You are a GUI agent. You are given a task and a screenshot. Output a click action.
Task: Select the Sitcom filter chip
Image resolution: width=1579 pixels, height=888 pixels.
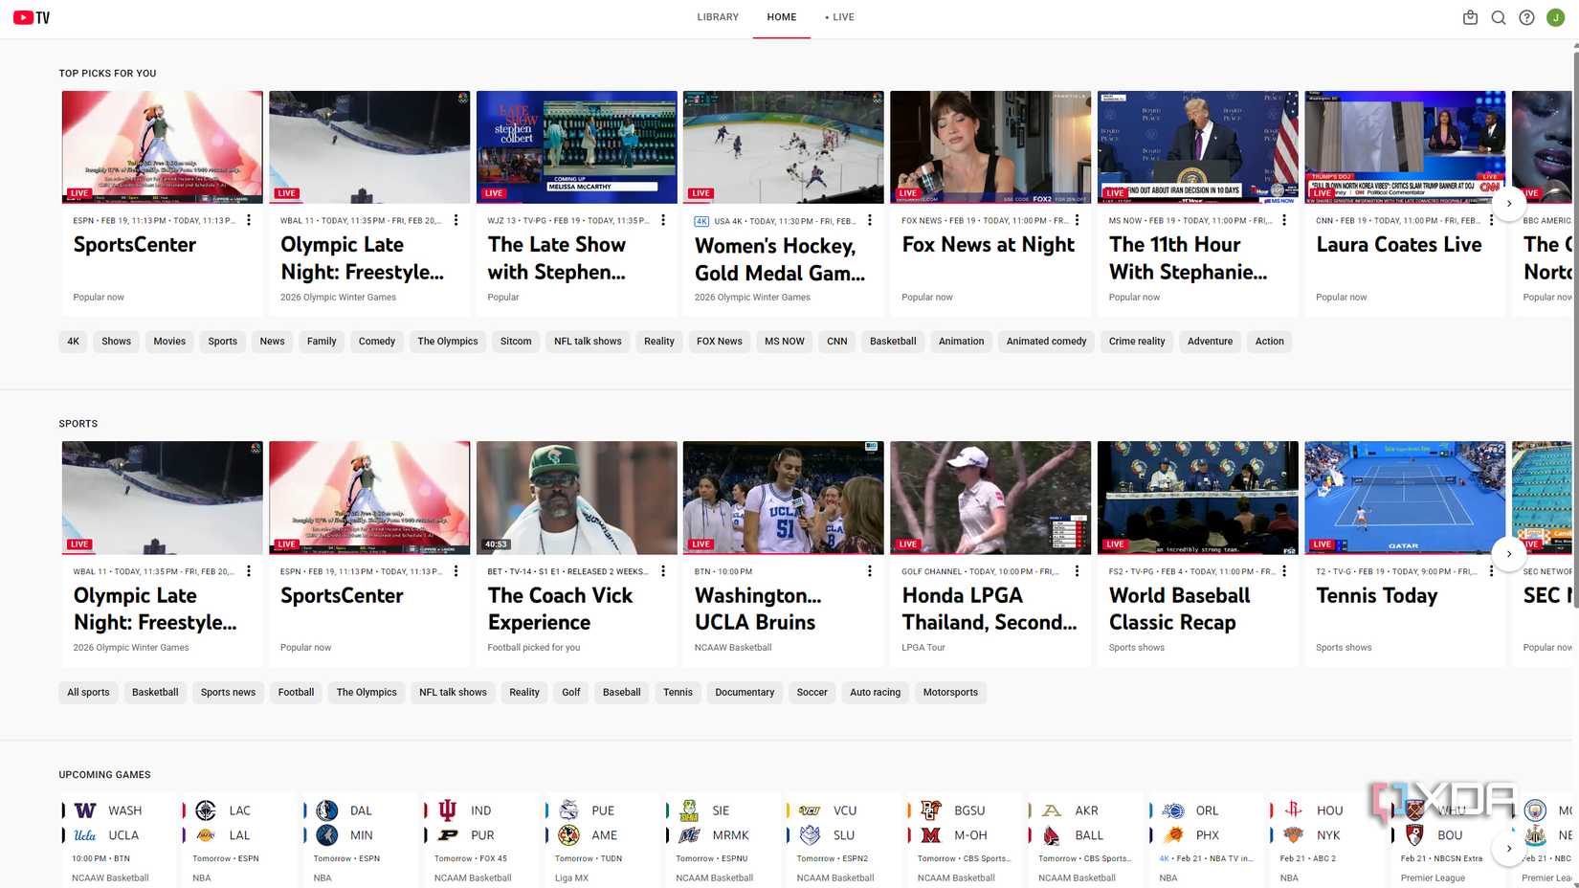(516, 342)
